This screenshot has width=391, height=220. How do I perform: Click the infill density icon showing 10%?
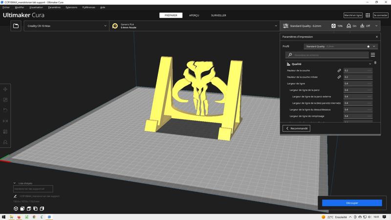click(x=333, y=26)
